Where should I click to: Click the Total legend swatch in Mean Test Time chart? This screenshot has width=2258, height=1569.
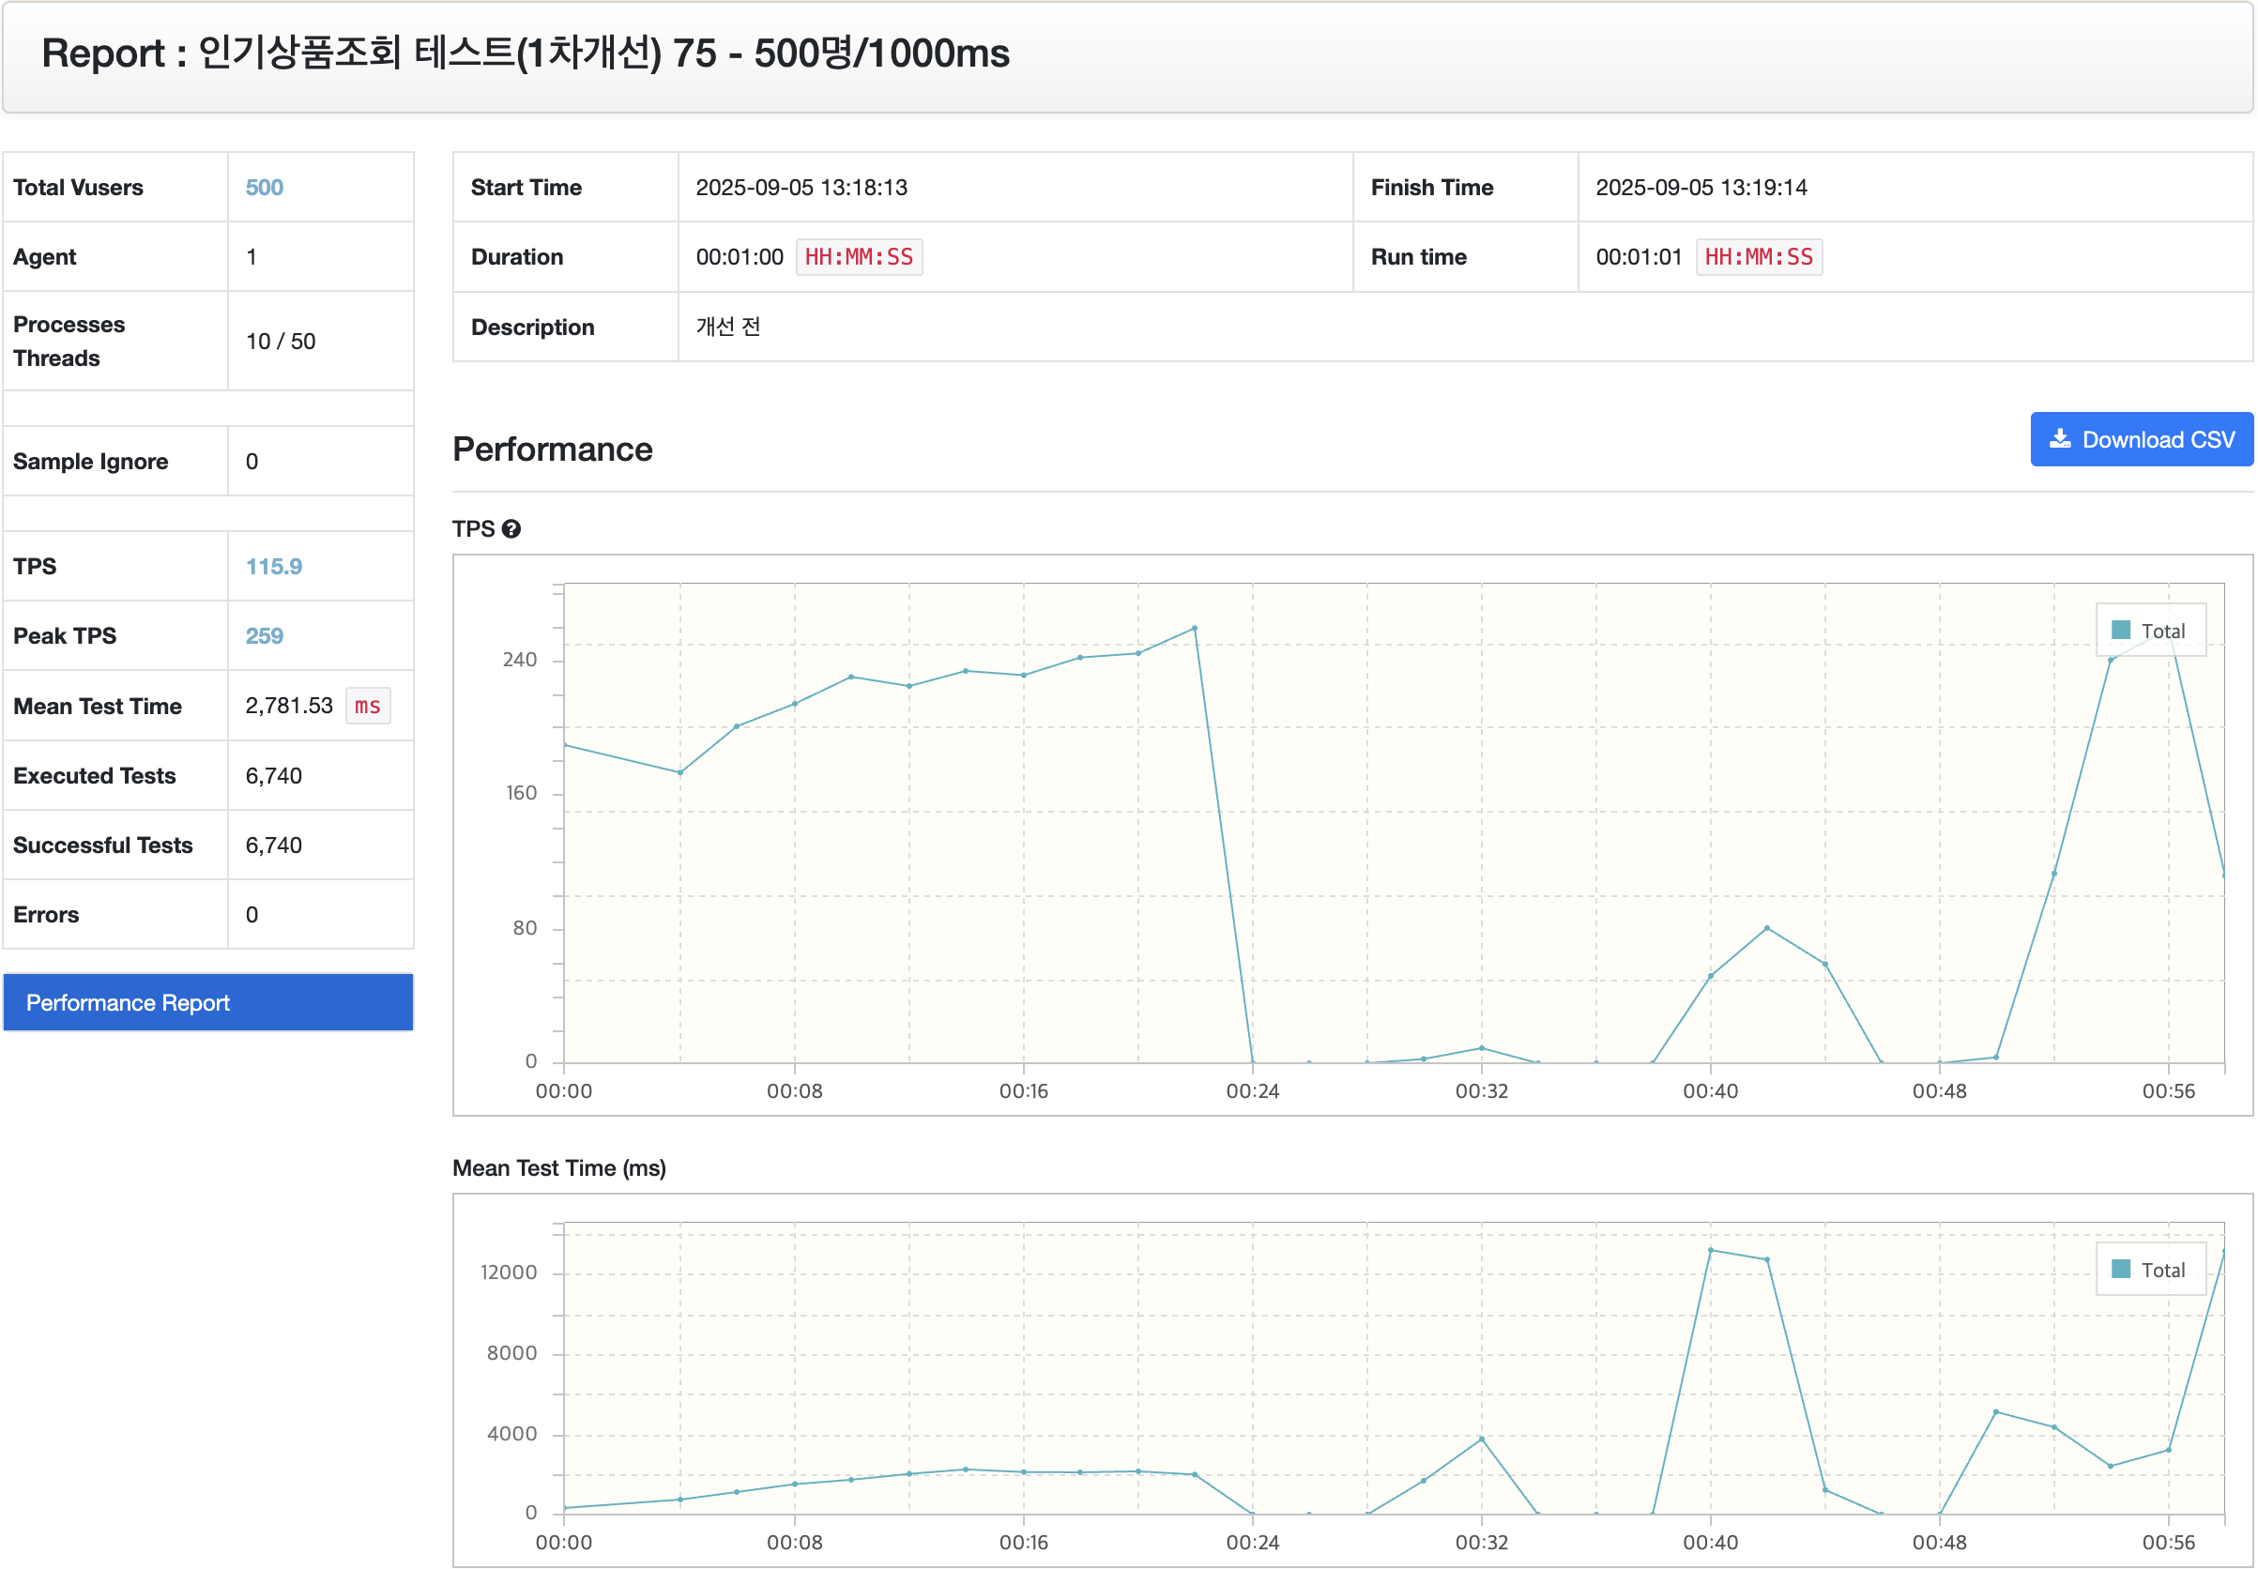pos(2120,1269)
